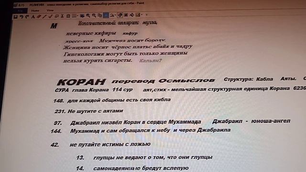This screenshot has width=306, height=172.
Task: Click the word 'КОРАН' heading
Action: click(81, 82)
